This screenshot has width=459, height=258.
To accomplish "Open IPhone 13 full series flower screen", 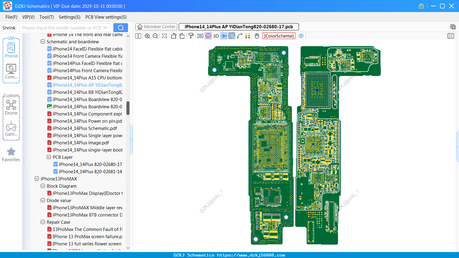I will click(84, 244).
